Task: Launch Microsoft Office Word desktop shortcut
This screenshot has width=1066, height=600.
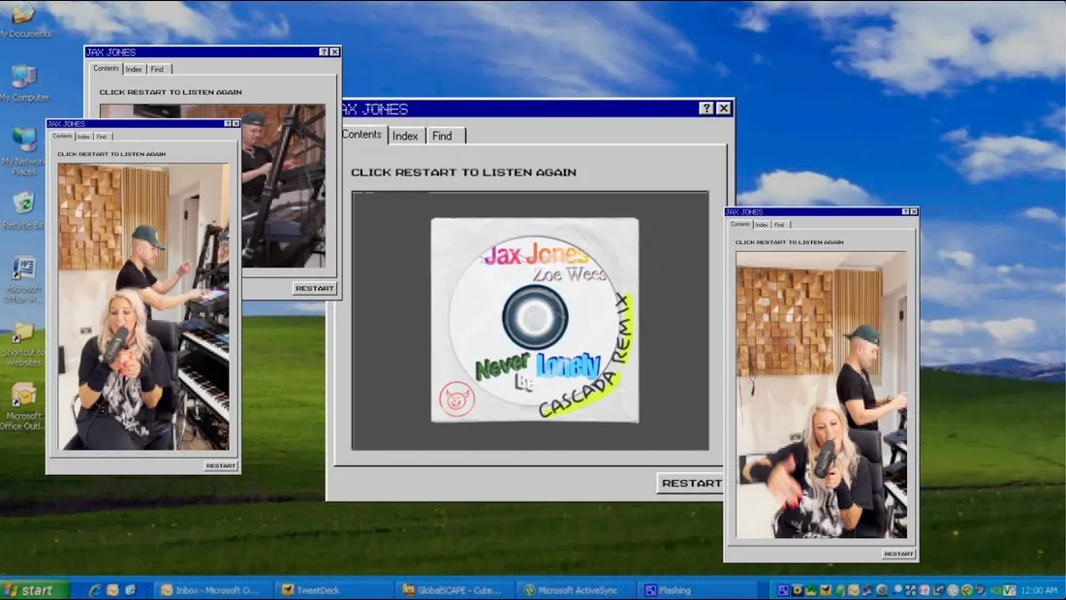Action: pos(23,268)
